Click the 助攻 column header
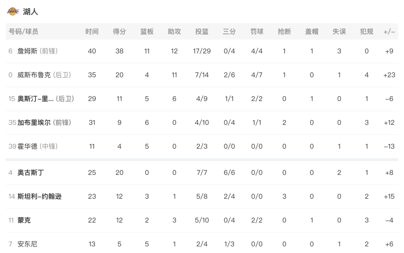The image size is (404, 253). pos(174,31)
